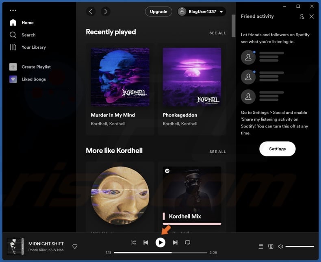Click the second placeholder friend avatar
This screenshot has height=262, width=321.
[248, 77]
